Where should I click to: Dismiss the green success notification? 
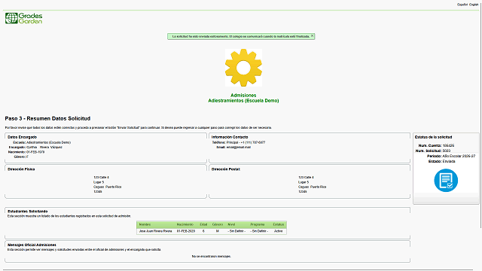point(312,36)
